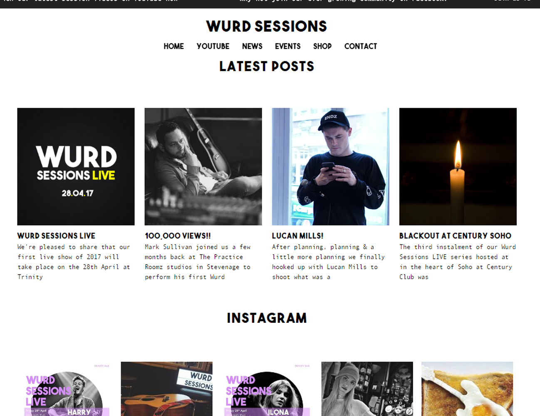Click the WURD SESSIONS site logo
Image resolution: width=540 pixels, height=416 pixels.
coord(267,26)
